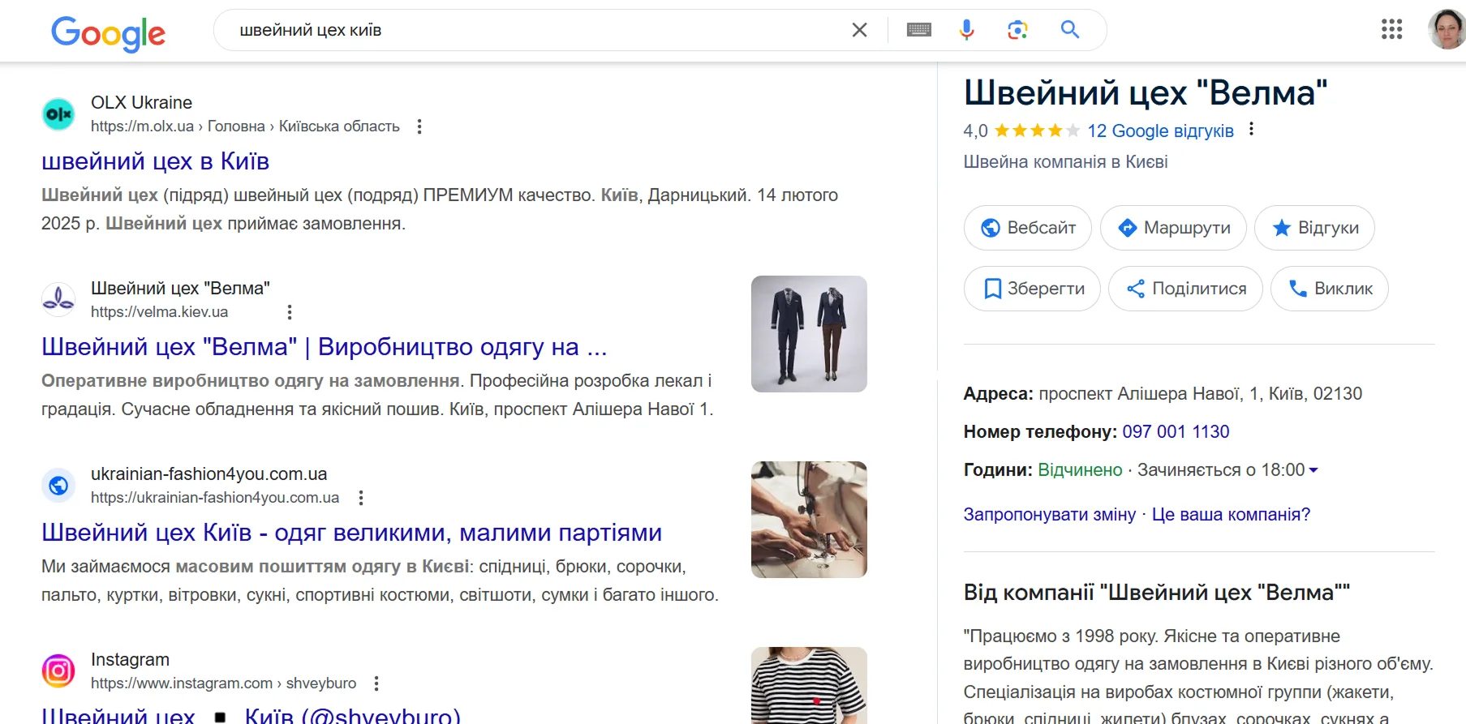Click the OLX Ukraine site favicon
The width and height of the screenshot is (1466, 724).
pyautogui.click(x=58, y=114)
